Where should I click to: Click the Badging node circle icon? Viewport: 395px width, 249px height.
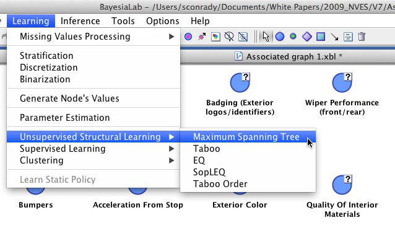[x=239, y=82]
